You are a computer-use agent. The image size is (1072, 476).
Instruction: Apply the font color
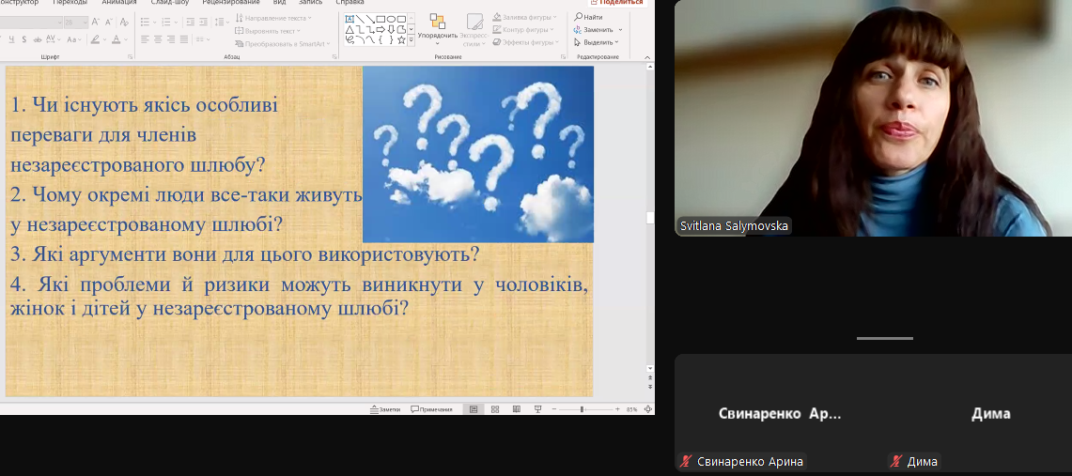tap(117, 39)
